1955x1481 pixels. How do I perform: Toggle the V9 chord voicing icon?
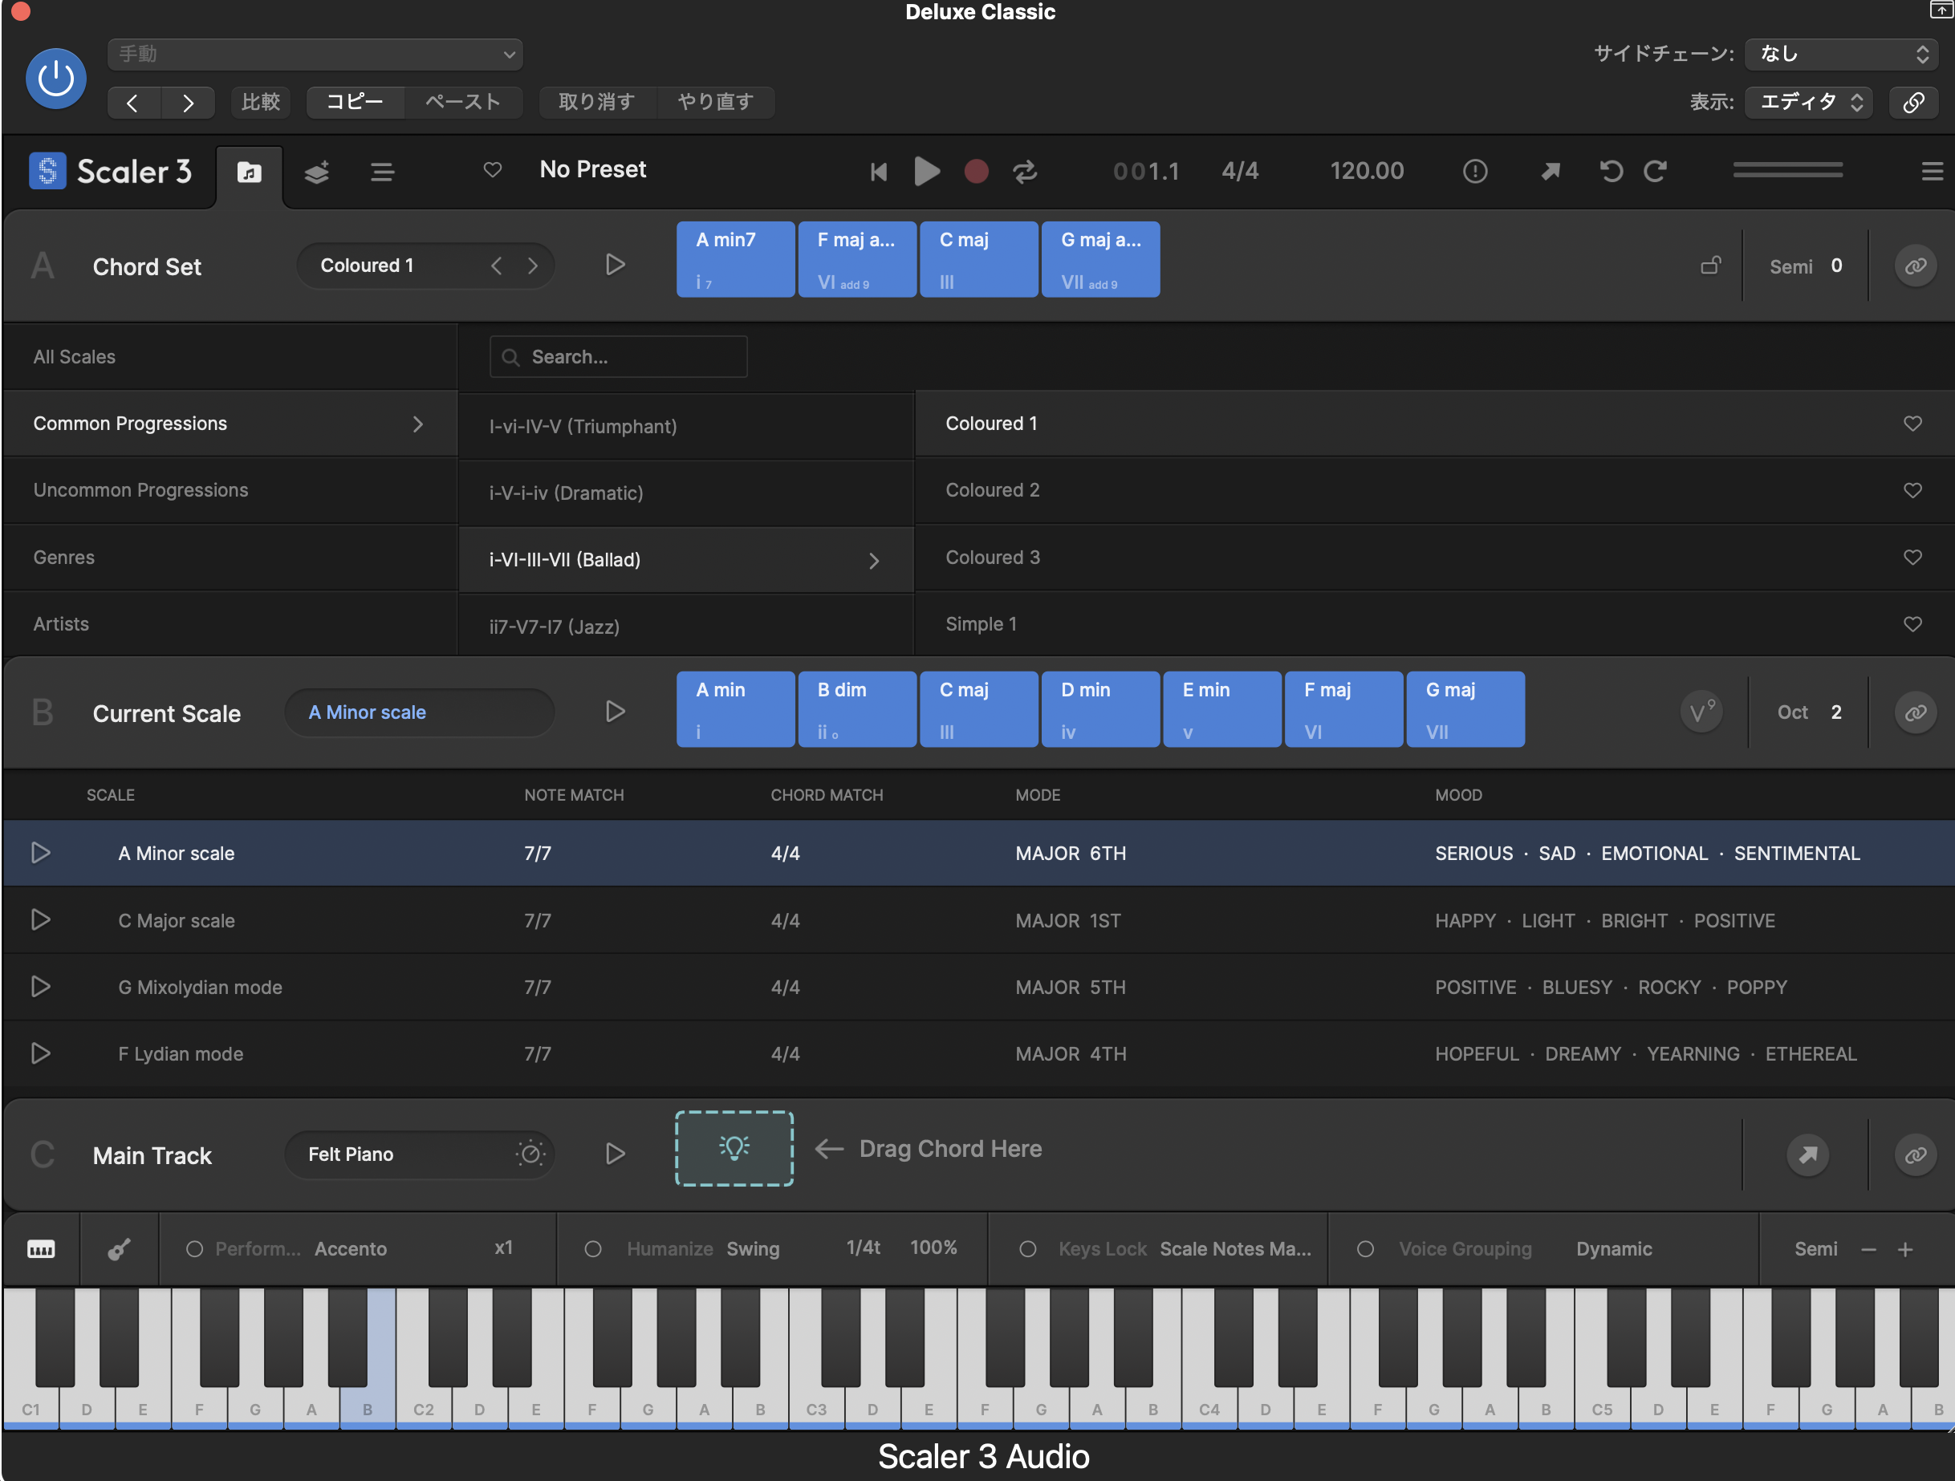pyautogui.click(x=1701, y=712)
